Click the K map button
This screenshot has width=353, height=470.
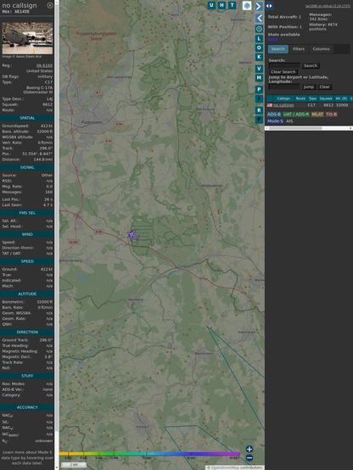tap(259, 57)
